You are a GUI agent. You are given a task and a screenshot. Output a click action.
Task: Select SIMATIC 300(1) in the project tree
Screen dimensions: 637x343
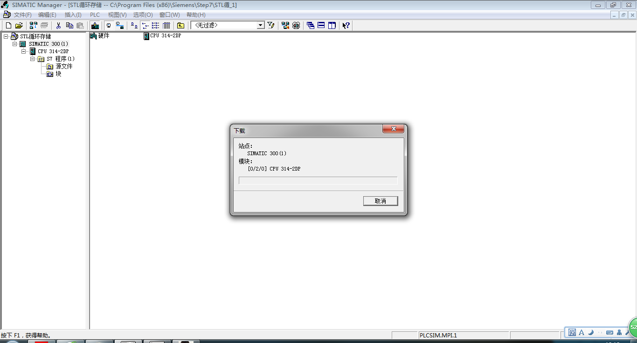48,44
